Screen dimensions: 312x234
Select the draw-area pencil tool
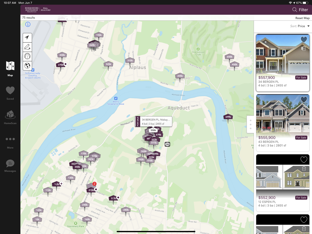(x=27, y=47)
